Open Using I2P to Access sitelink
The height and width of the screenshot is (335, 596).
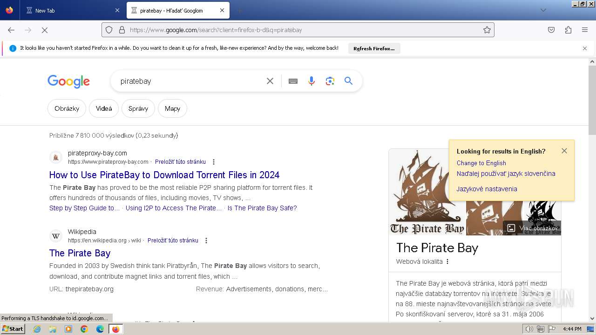pos(174,208)
